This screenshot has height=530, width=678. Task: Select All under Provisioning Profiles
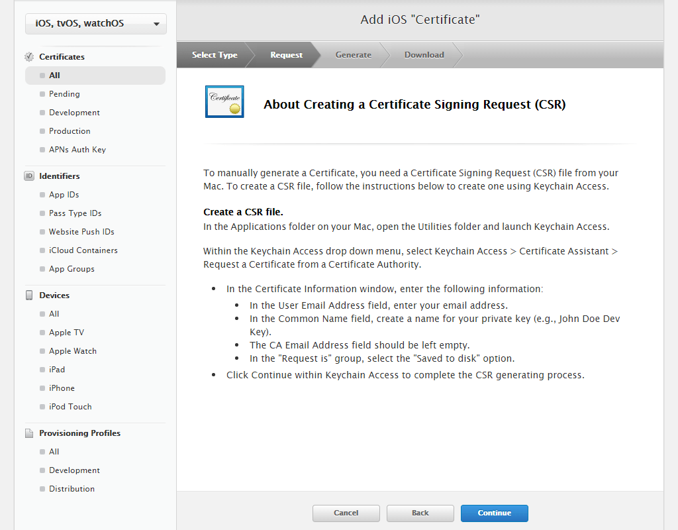[54, 452]
